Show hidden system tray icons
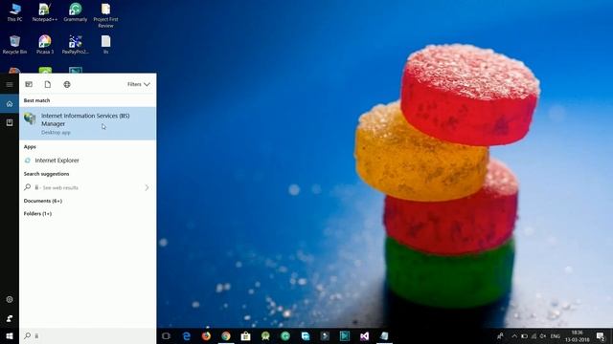This screenshot has width=613, height=344. [x=514, y=335]
